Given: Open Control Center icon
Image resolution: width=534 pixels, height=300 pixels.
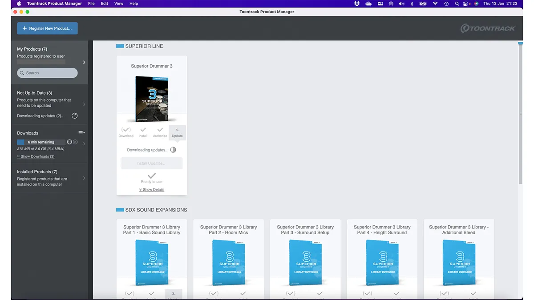Looking at the screenshot, I should click(x=466, y=4).
